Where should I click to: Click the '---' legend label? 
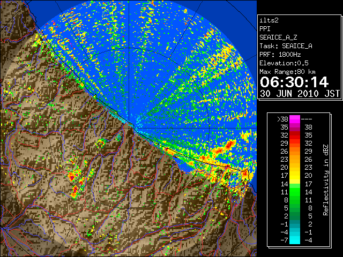click(x=307, y=119)
